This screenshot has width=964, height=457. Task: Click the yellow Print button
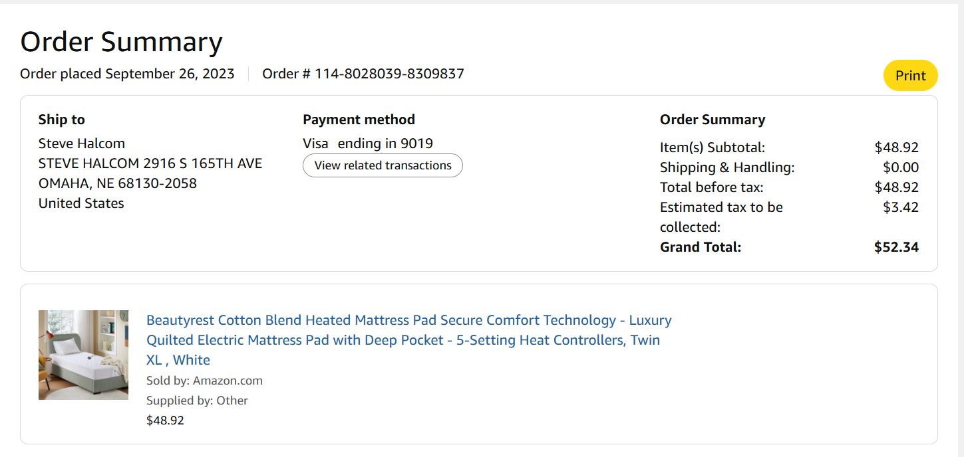(910, 76)
